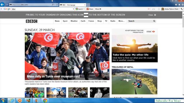Screen dimensions: 184x103
Task: Close the pin BBC to taskbar banner
Action: (152, 15)
